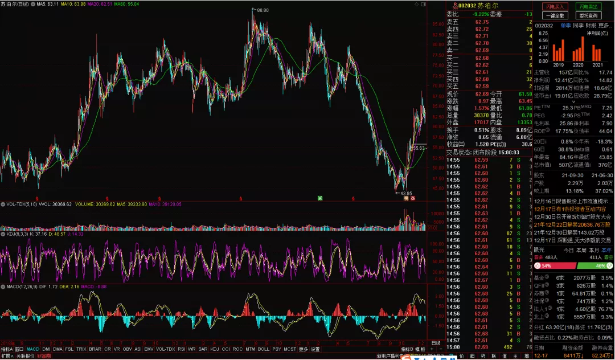Select the RSI indicator tab

tap(181, 349)
